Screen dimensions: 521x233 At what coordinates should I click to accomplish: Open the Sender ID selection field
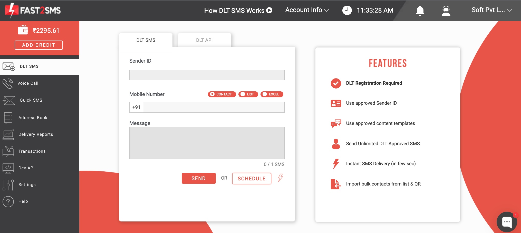[x=207, y=75]
